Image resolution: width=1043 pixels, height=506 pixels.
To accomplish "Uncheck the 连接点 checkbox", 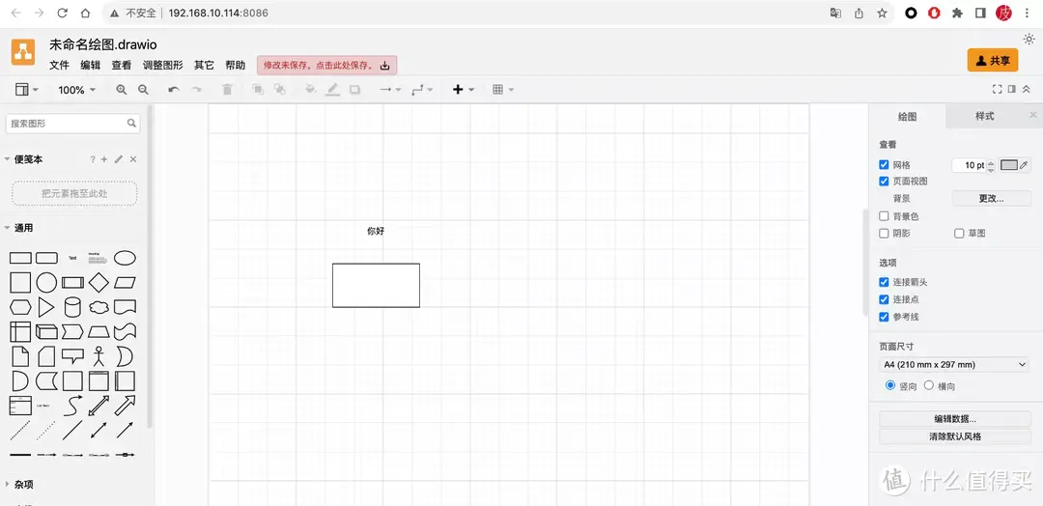I will (884, 299).
